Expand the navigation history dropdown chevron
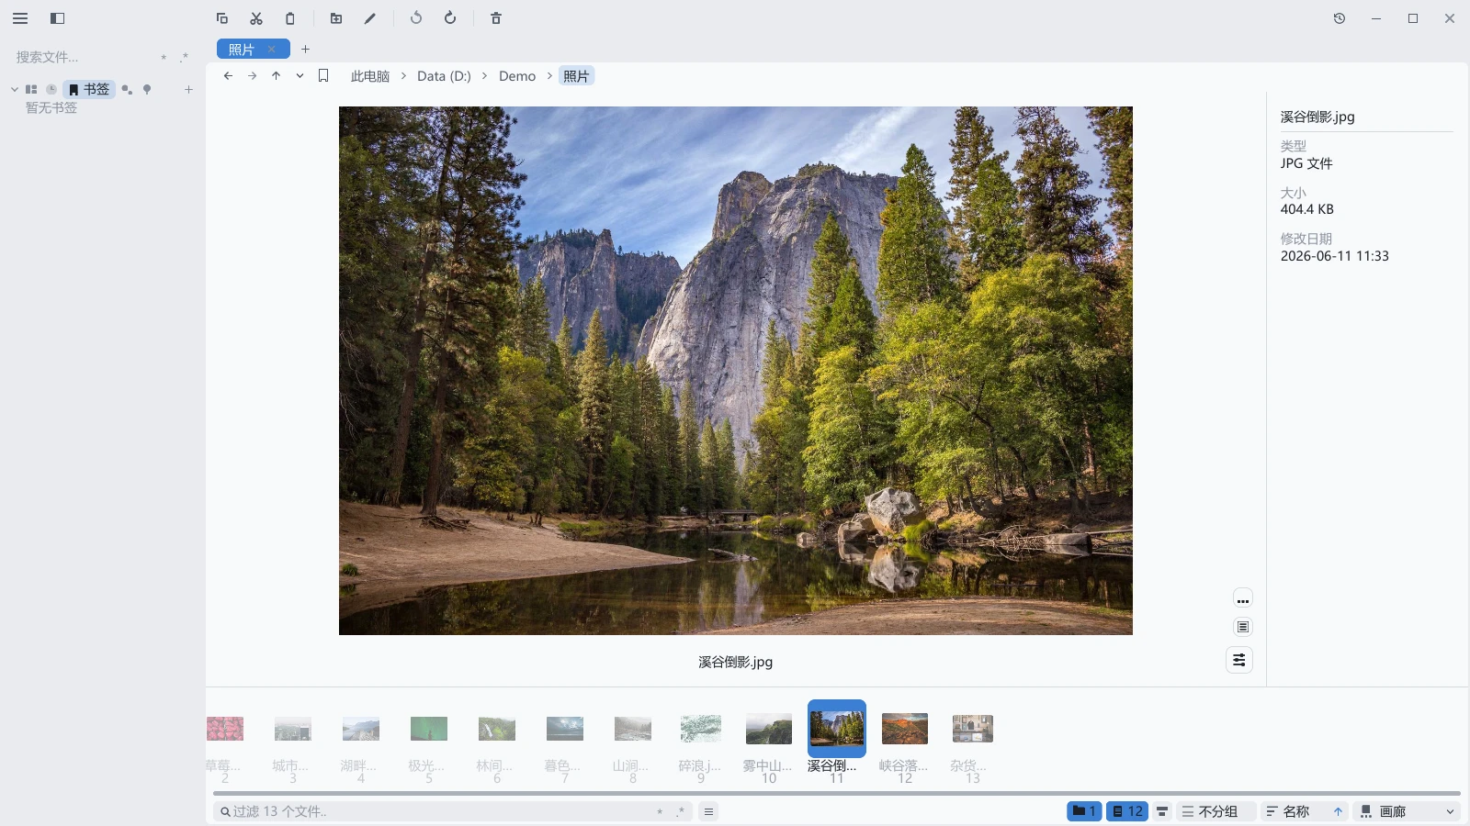The height and width of the screenshot is (826, 1470). click(300, 76)
